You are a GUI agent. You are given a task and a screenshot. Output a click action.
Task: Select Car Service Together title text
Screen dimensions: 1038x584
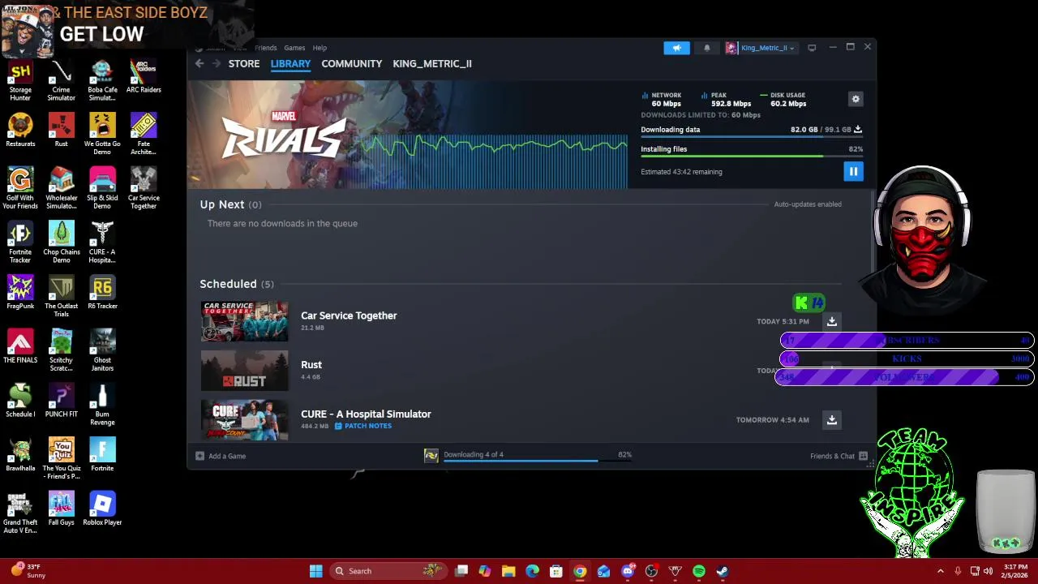[349, 316]
